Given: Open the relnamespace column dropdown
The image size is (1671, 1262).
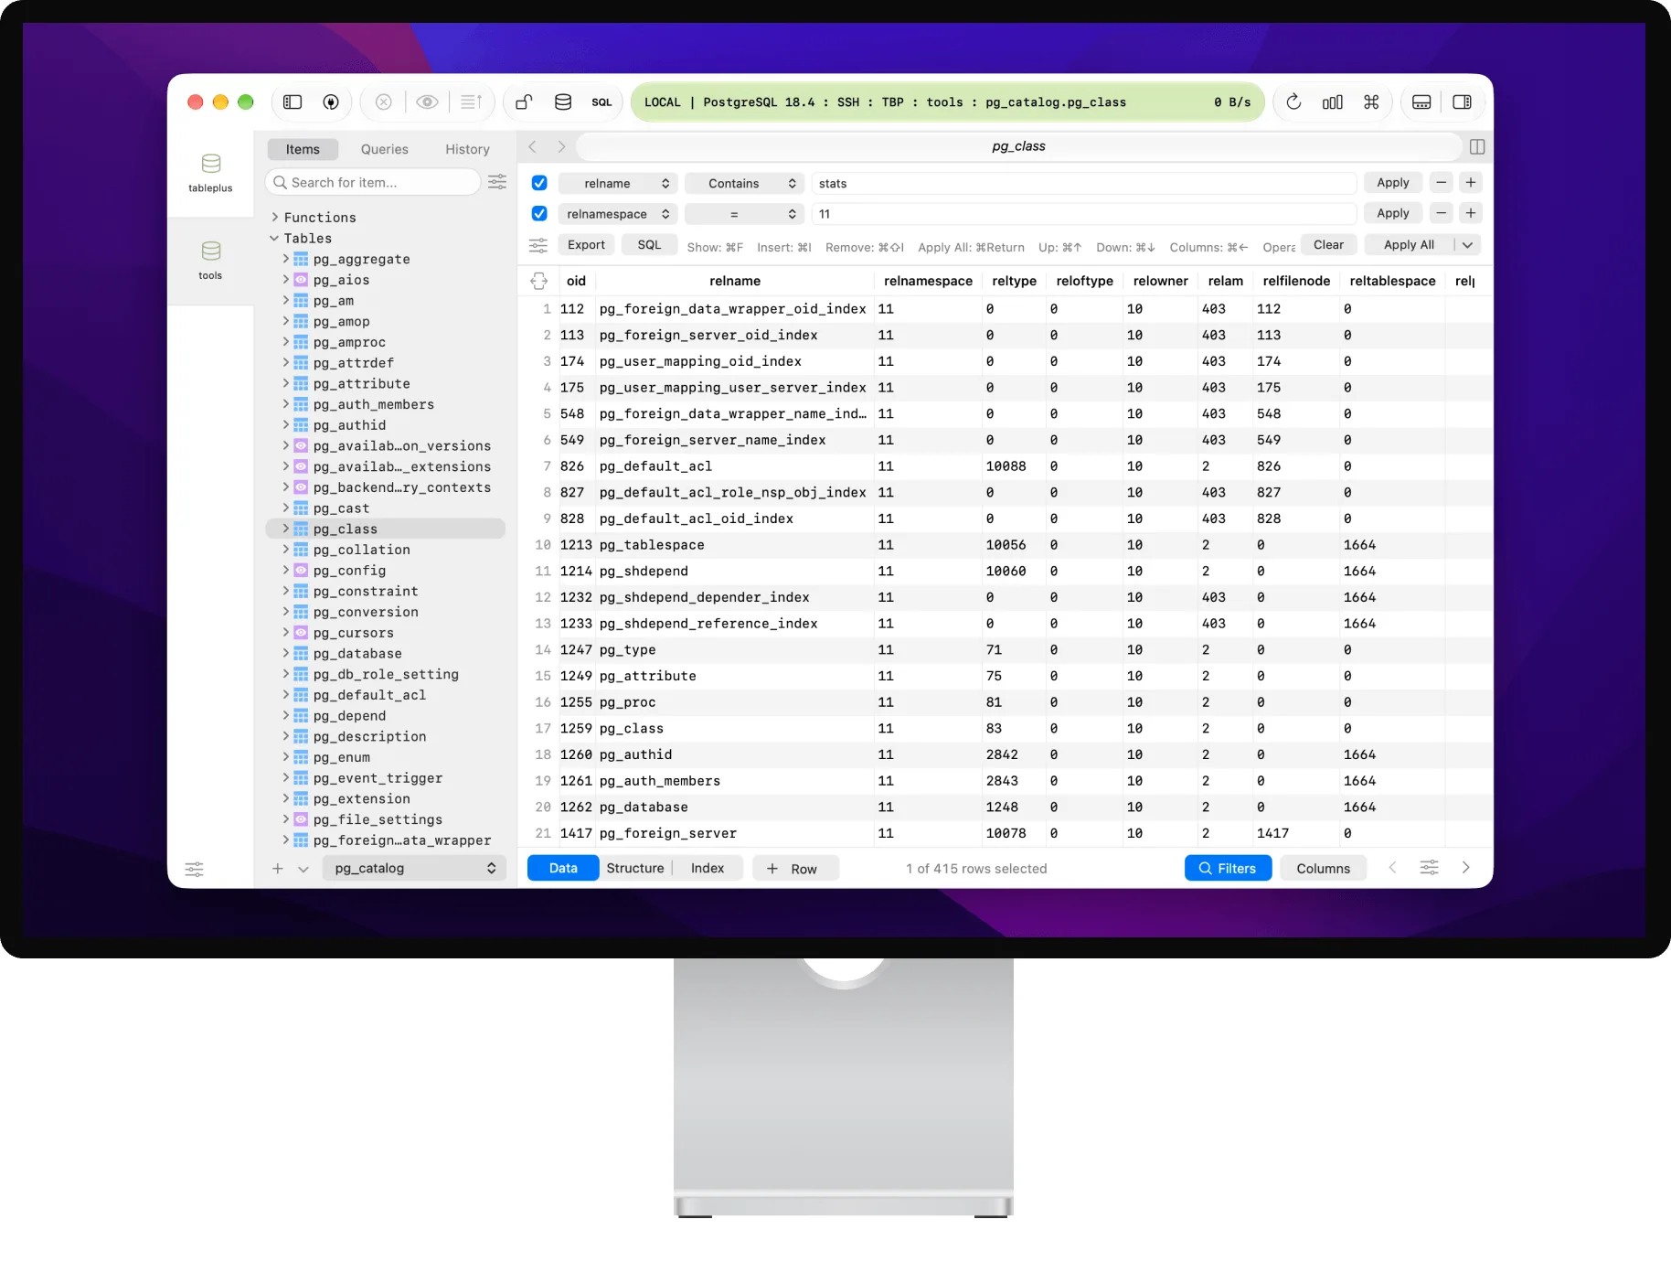Looking at the screenshot, I should (x=618, y=214).
